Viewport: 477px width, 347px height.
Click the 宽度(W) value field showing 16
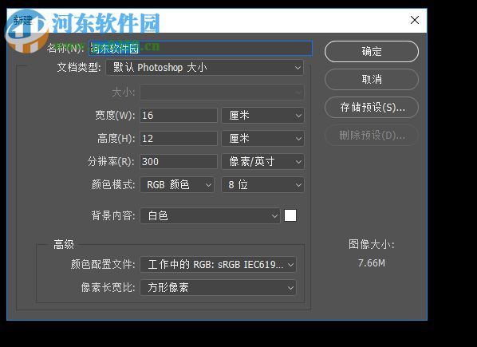click(179, 116)
